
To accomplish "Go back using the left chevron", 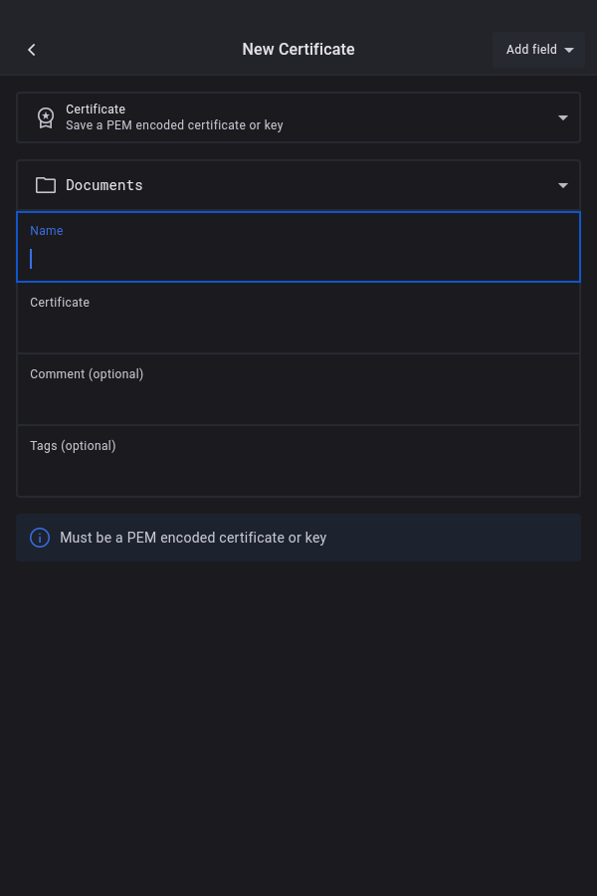I will point(32,50).
